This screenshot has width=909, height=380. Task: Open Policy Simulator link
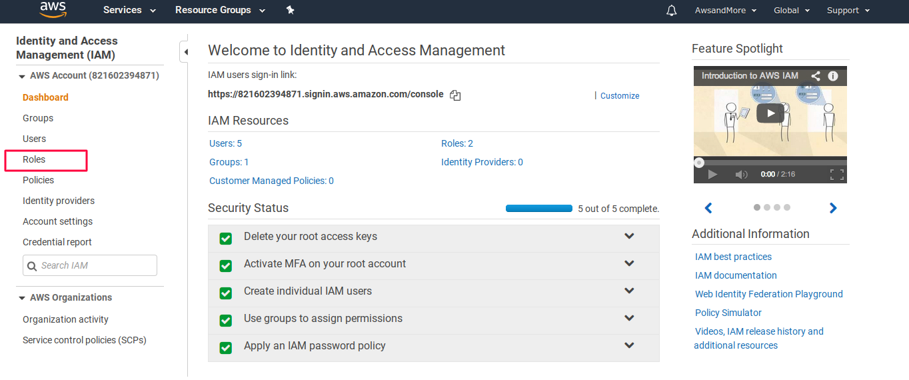[728, 313]
